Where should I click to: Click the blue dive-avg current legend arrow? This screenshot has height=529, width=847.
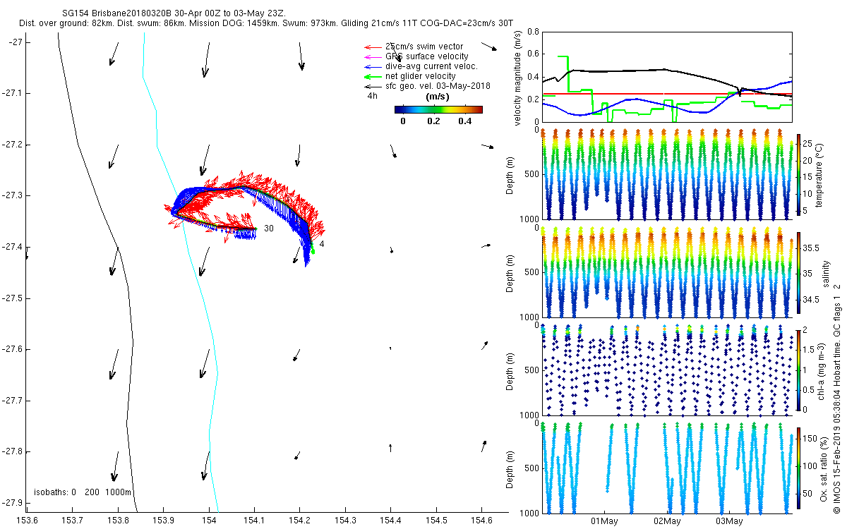click(x=371, y=66)
